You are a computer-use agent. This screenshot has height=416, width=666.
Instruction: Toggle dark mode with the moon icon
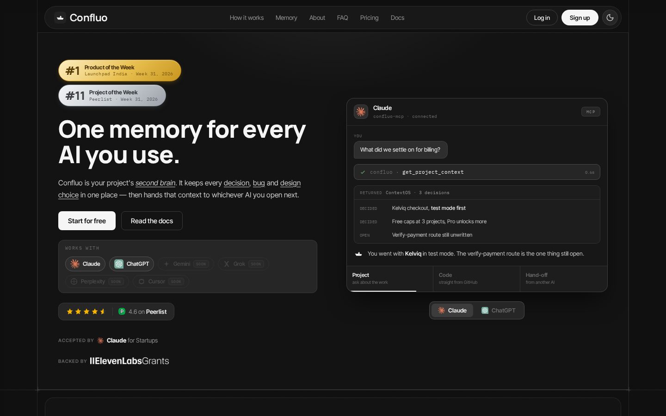coord(610,18)
